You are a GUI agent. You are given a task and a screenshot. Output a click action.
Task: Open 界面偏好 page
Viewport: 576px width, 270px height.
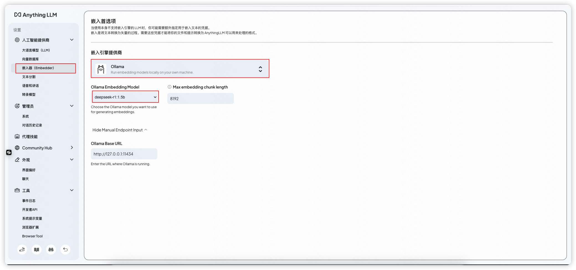click(29, 170)
